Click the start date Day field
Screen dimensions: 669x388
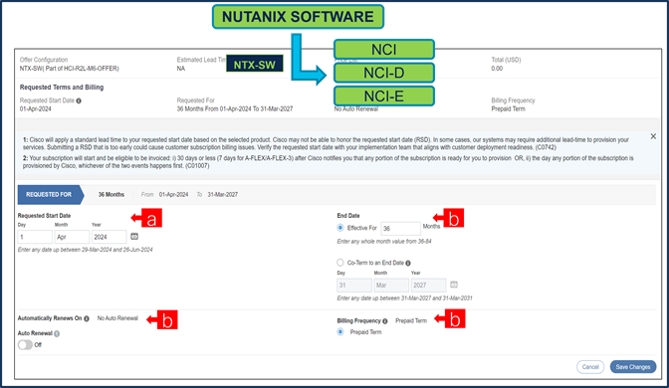point(35,237)
